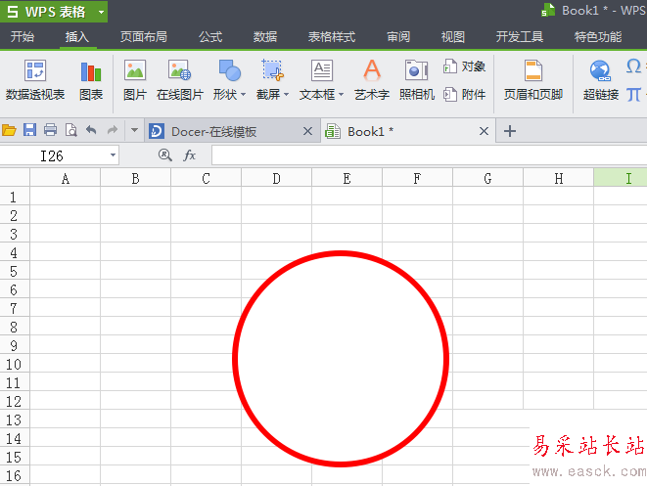Insert an equation with Pi icon
The image size is (647, 486).
(634, 95)
